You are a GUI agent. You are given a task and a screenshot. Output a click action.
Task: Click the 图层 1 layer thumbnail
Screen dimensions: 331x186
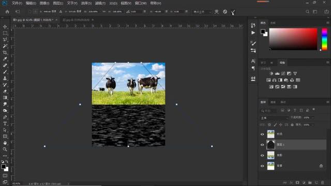coord(270,145)
